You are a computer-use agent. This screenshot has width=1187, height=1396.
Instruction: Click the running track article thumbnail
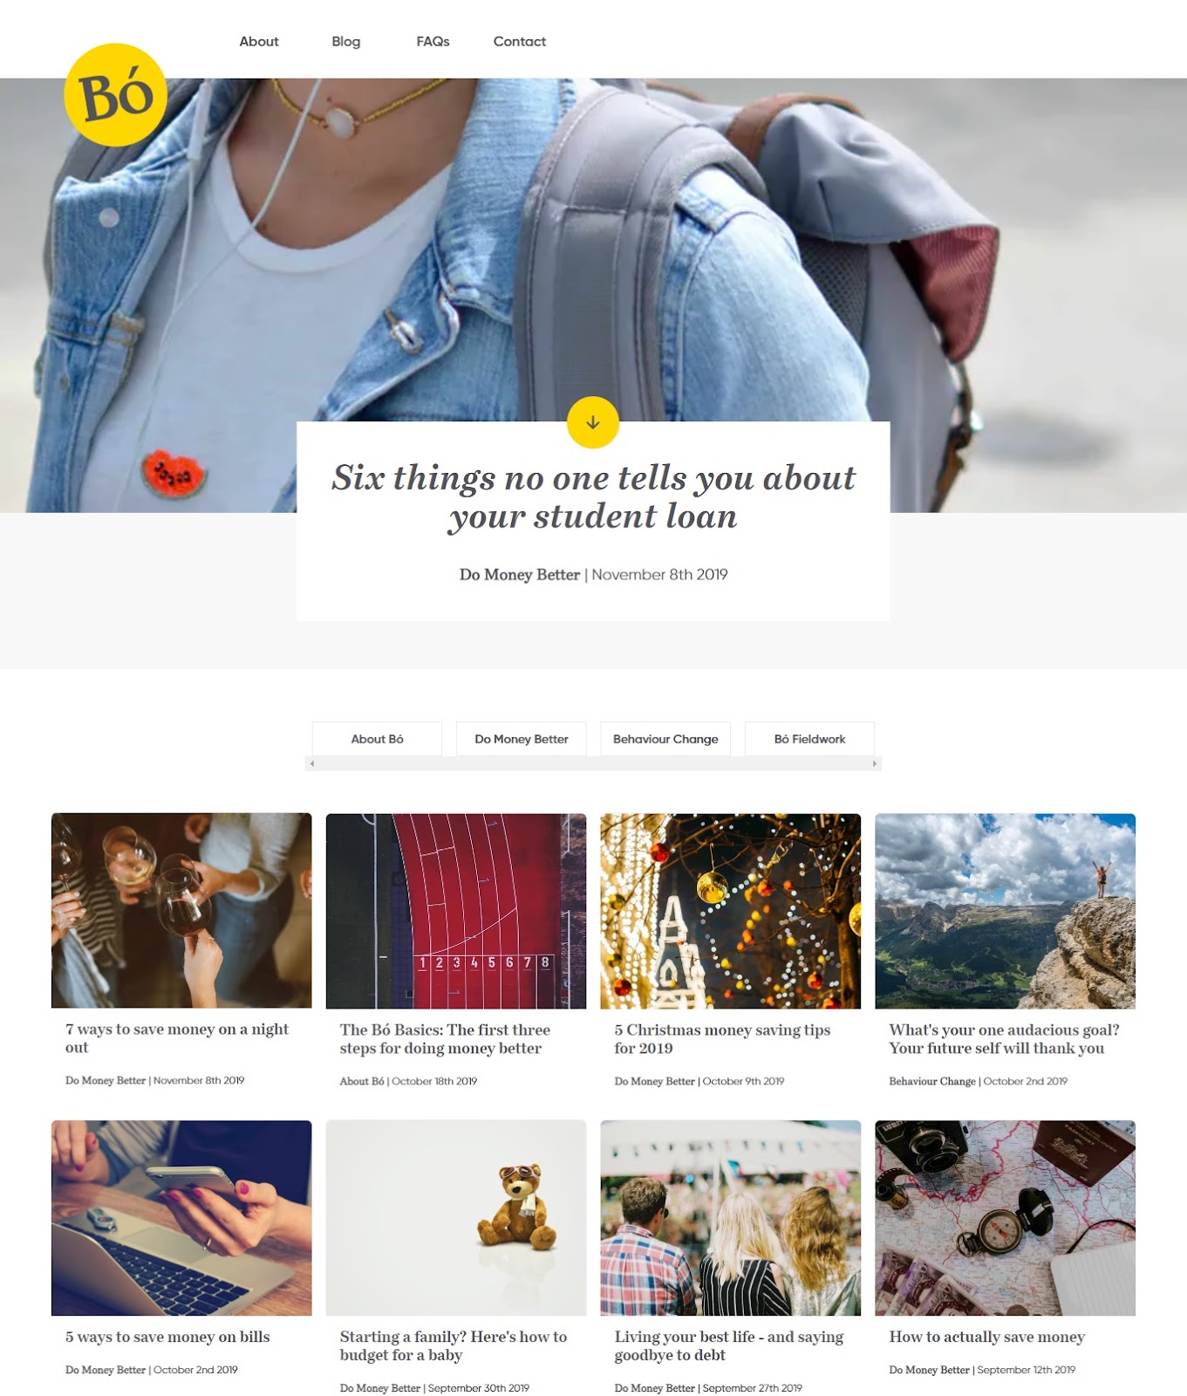coord(456,911)
